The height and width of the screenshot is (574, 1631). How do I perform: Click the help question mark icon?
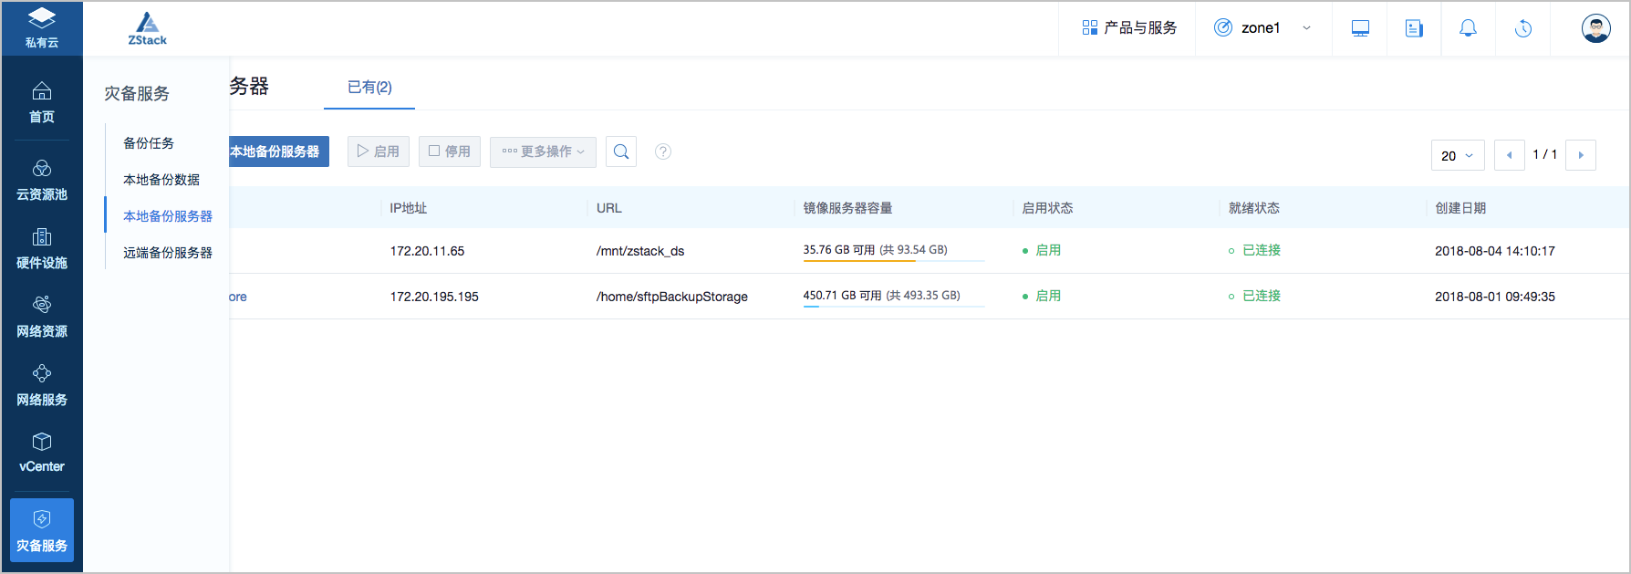(x=663, y=151)
